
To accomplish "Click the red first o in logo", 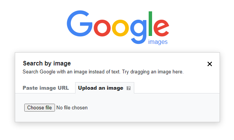I will pyautogui.click(x=102, y=28).
